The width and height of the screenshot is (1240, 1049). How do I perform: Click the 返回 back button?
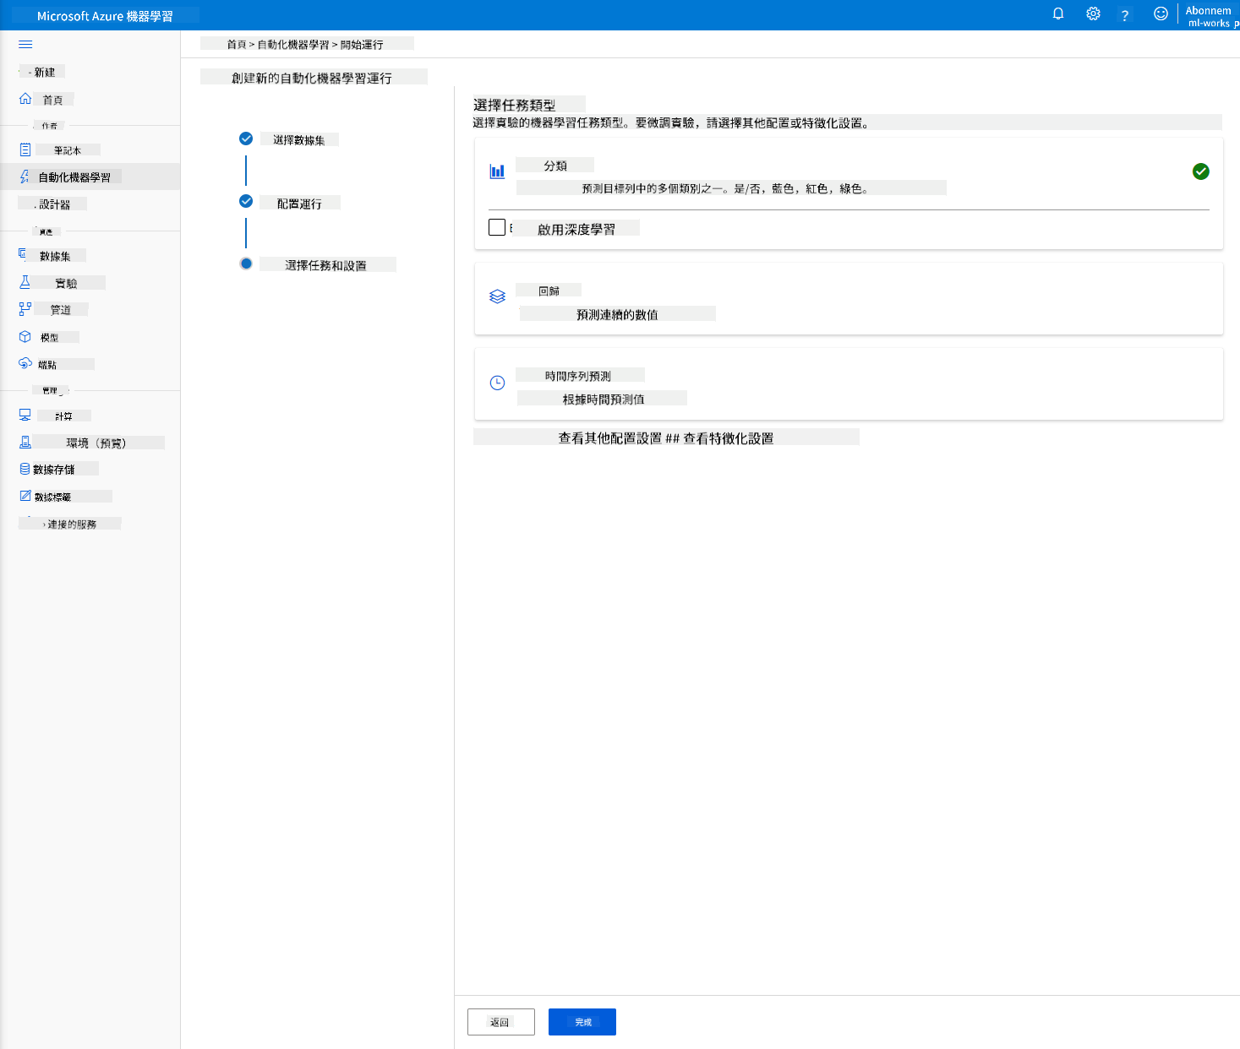(501, 1022)
